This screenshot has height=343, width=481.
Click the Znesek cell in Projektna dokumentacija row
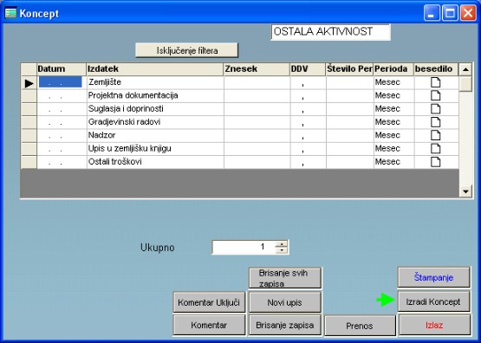tap(257, 95)
